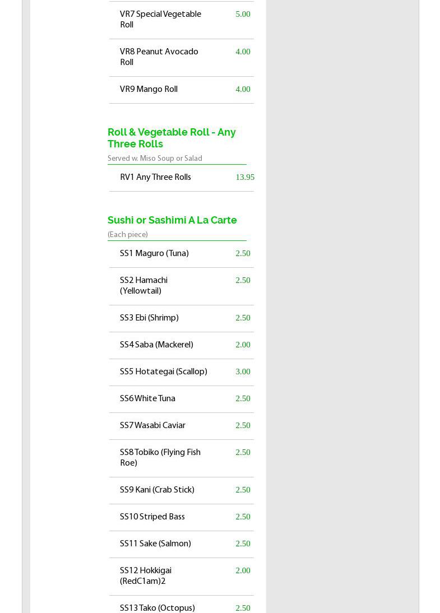Select SS4 Saba (Mackerel)
The image size is (440, 613).
click(156, 345)
